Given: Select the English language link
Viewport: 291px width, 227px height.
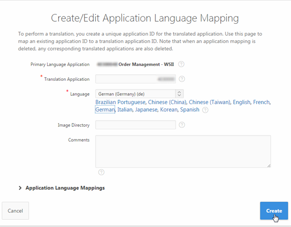Looking at the screenshot, I should pyautogui.click(x=242, y=102).
